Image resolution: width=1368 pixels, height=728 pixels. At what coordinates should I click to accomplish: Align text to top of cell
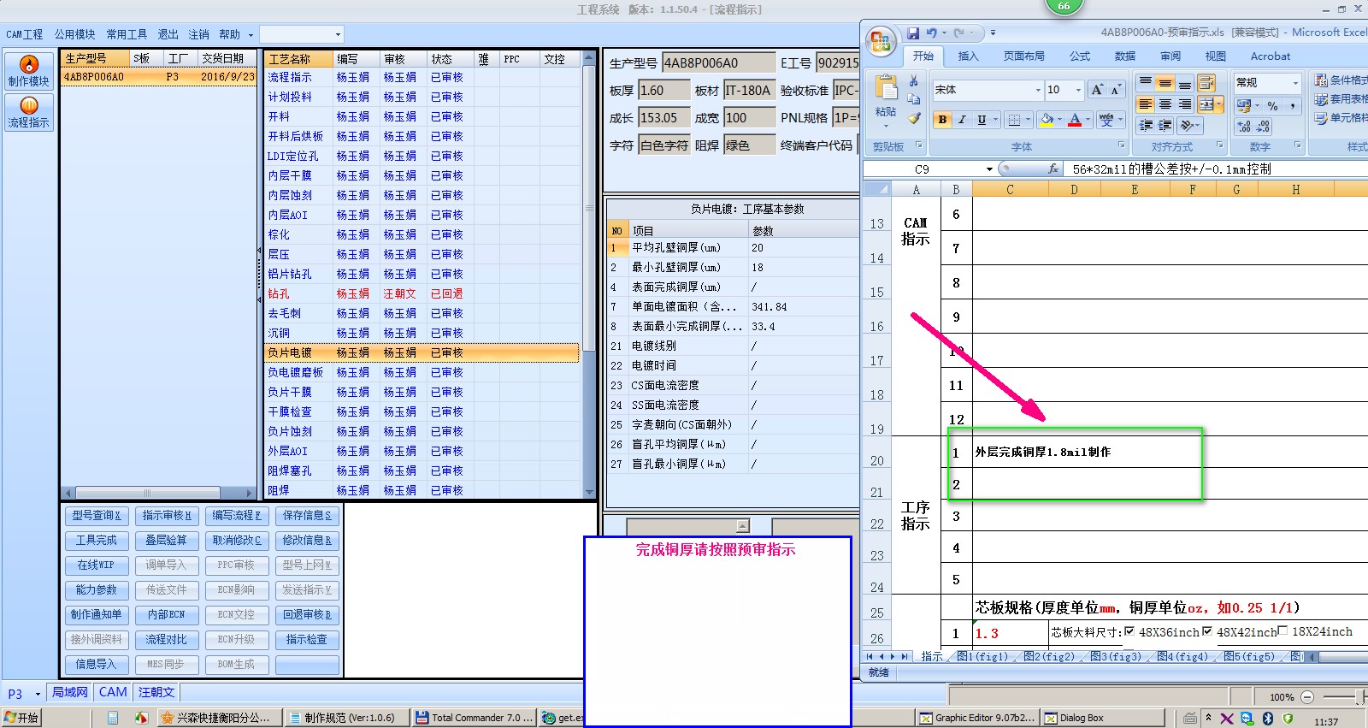[1146, 83]
